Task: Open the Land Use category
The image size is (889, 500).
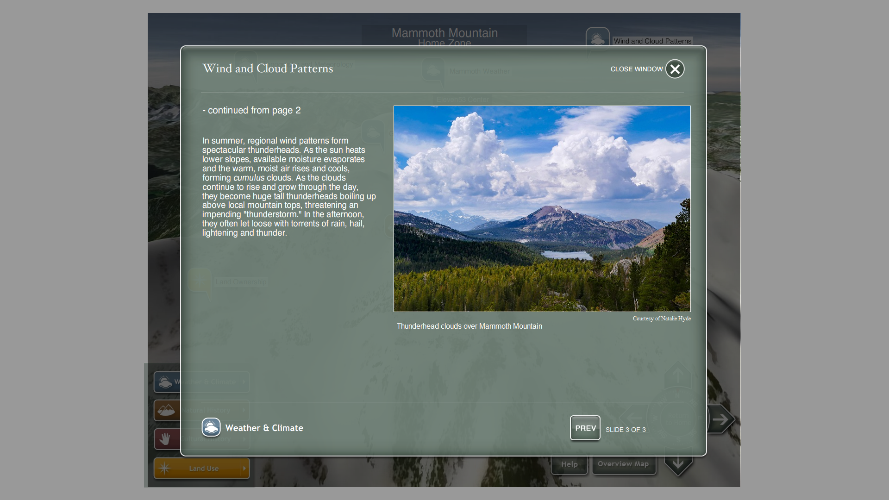Action: pos(204,469)
